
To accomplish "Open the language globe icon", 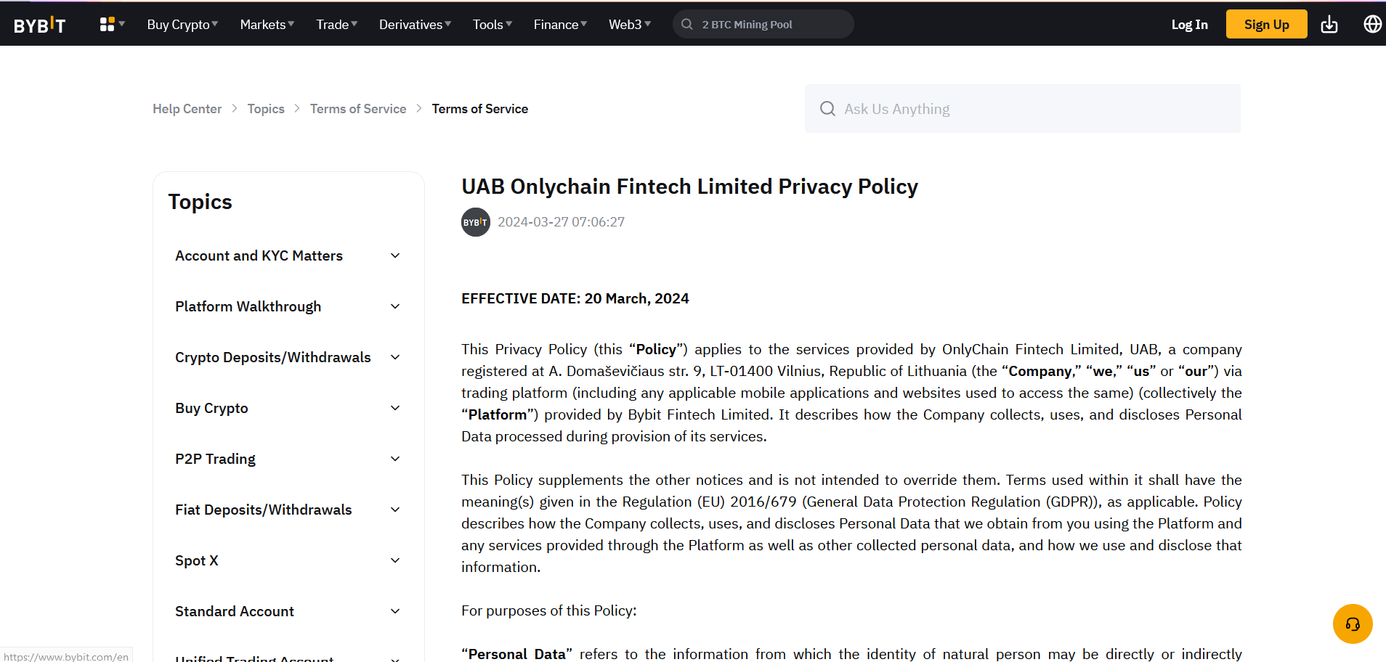I will coord(1372,24).
